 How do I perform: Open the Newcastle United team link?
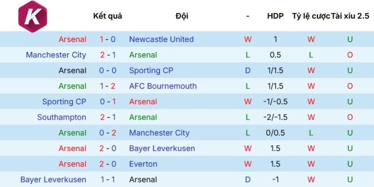(161, 39)
